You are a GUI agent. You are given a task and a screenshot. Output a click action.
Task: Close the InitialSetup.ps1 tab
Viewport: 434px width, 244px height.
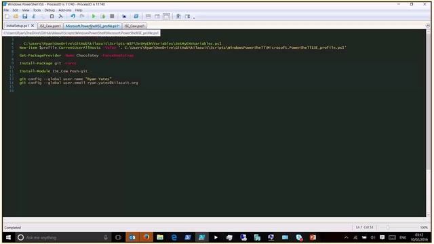click(33, 26)
